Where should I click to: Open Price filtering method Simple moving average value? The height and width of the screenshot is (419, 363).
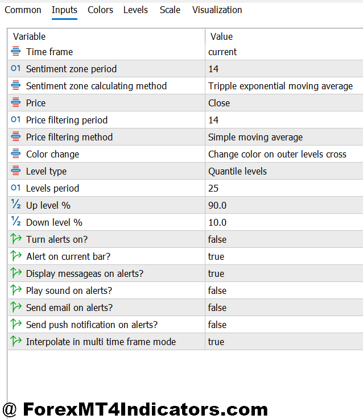point(255,137)
